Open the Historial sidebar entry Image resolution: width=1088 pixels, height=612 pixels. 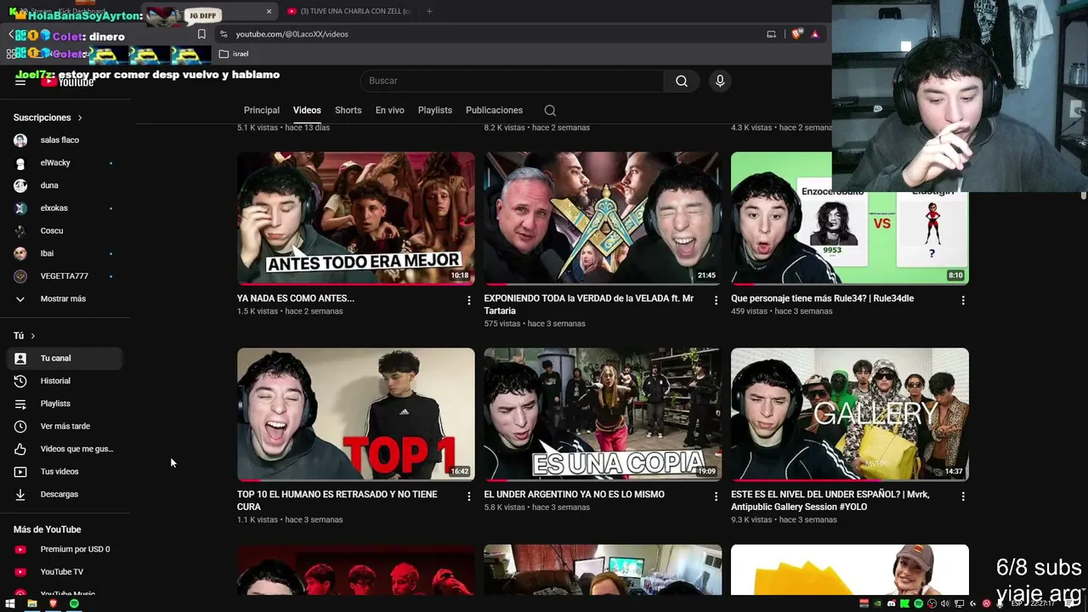pos(65,381)
